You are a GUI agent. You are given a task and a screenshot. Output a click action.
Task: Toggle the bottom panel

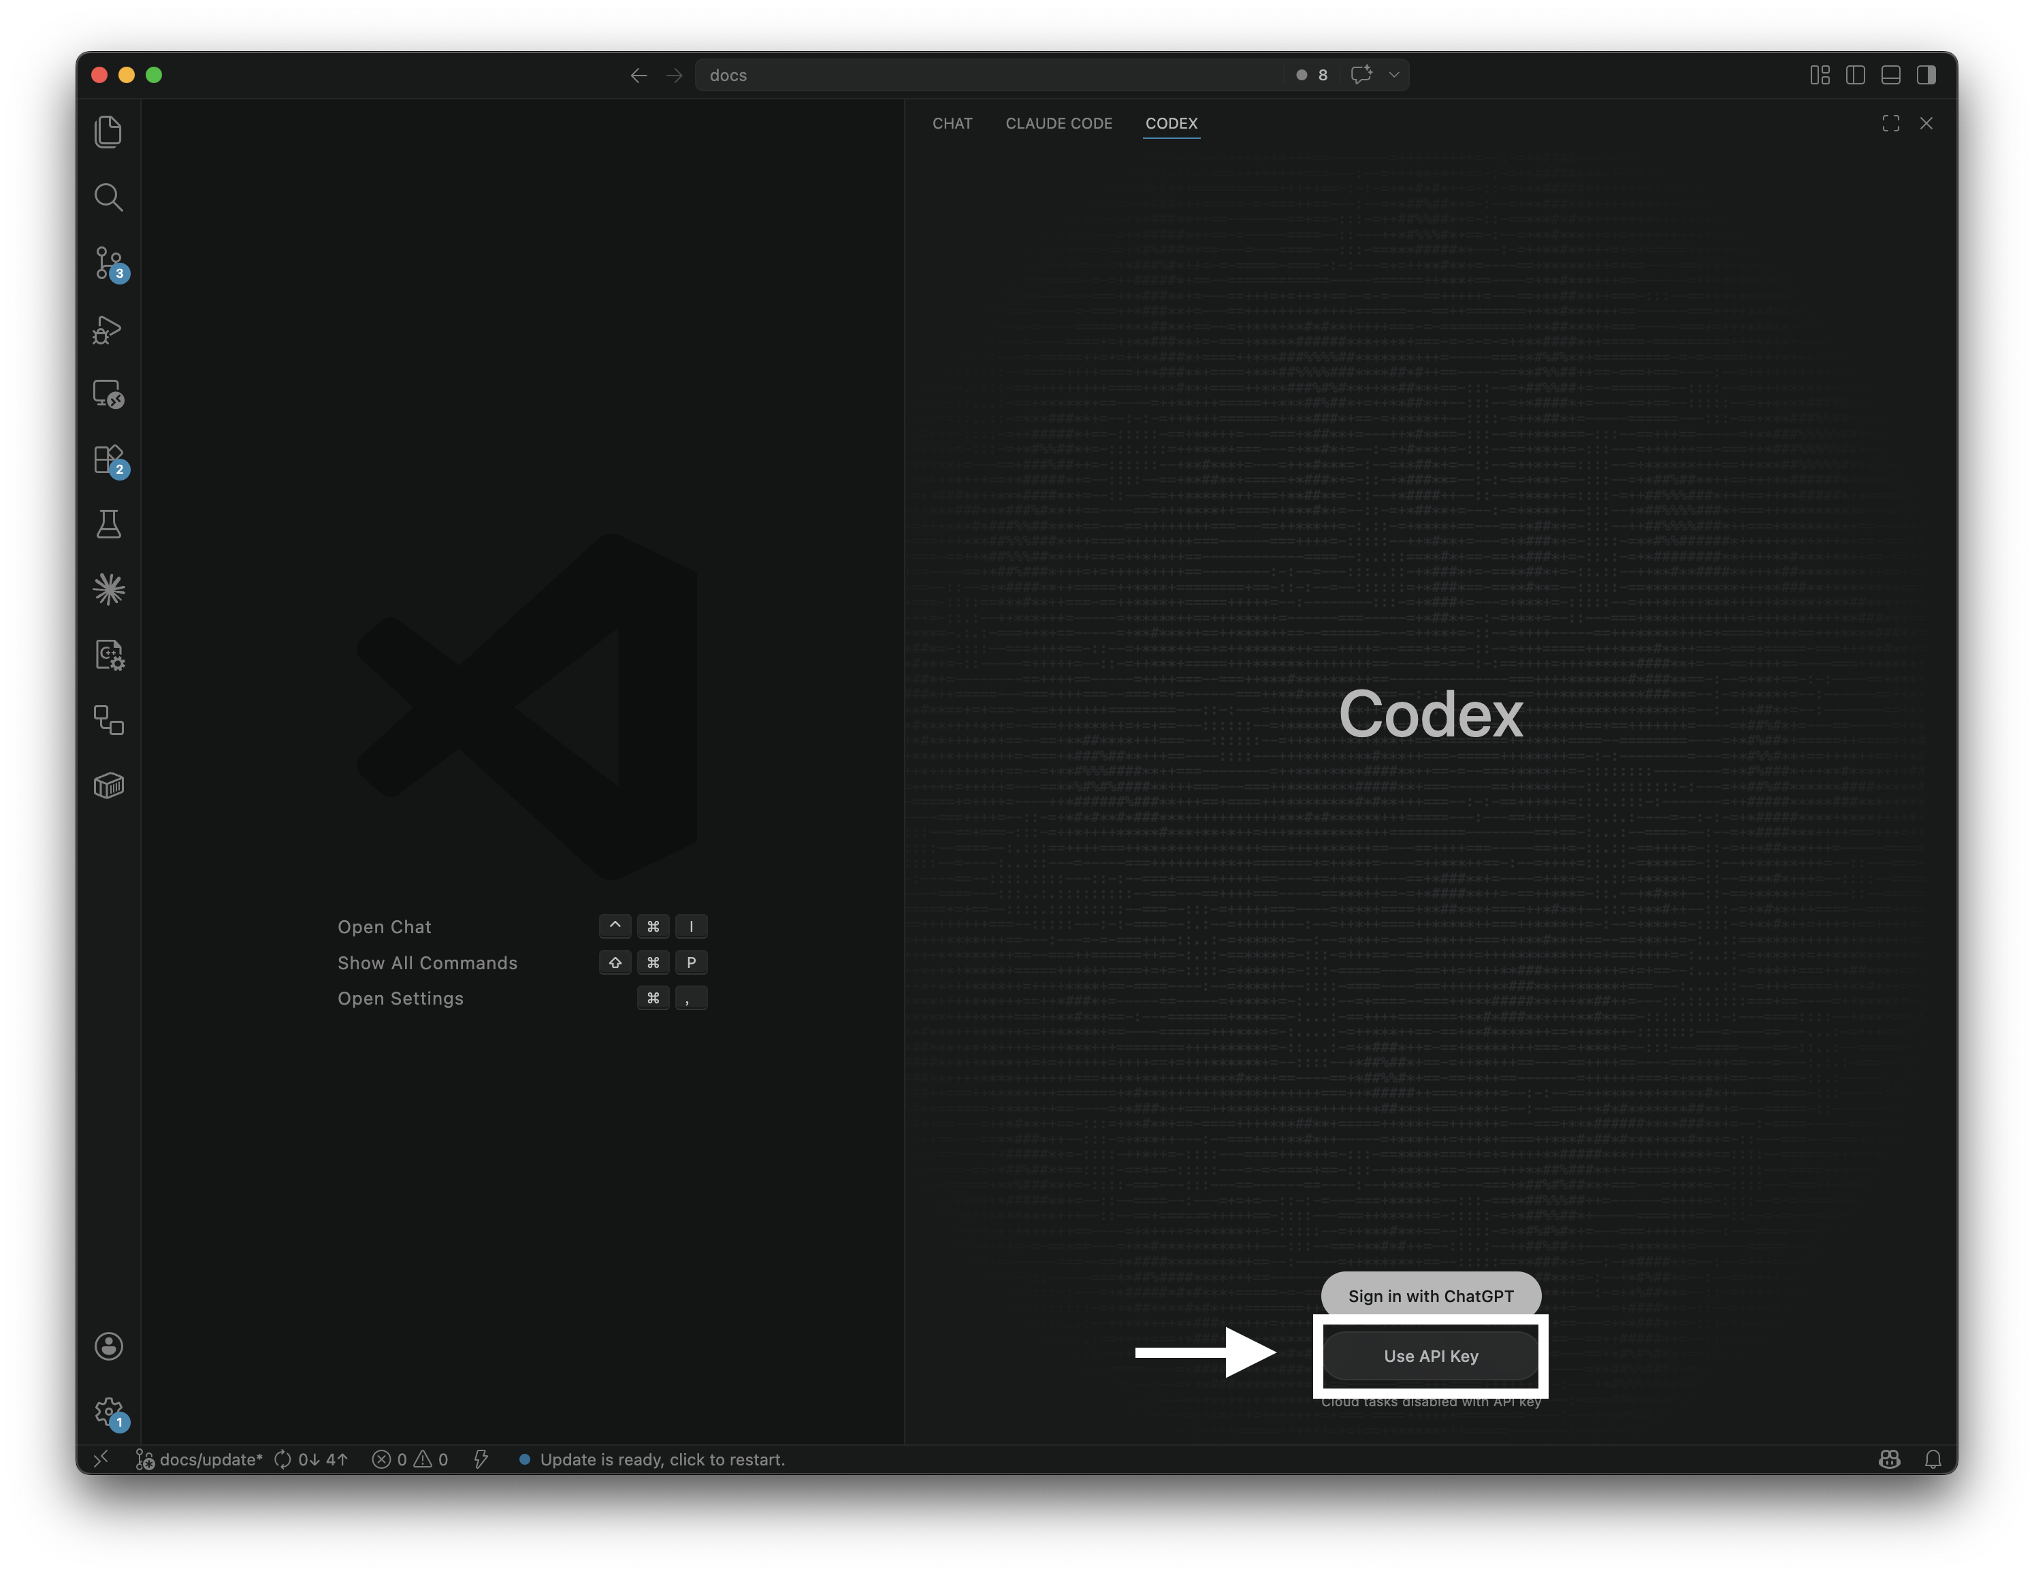[1890, 74]
